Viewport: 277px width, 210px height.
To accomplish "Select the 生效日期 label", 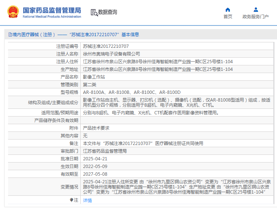I will tap(69, 166).
